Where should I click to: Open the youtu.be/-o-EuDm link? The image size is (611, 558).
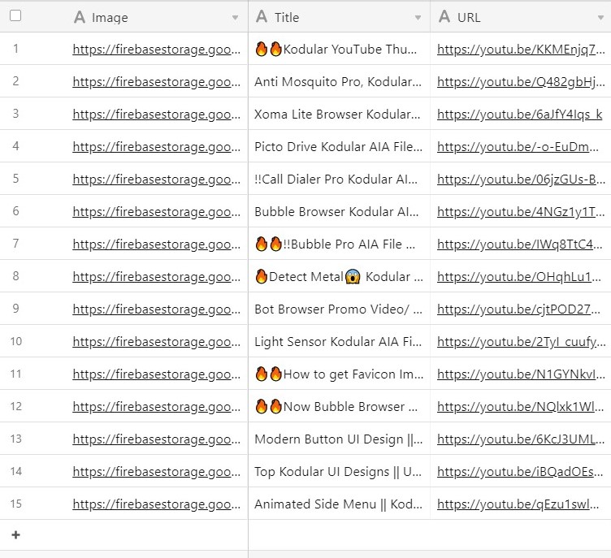518,147
